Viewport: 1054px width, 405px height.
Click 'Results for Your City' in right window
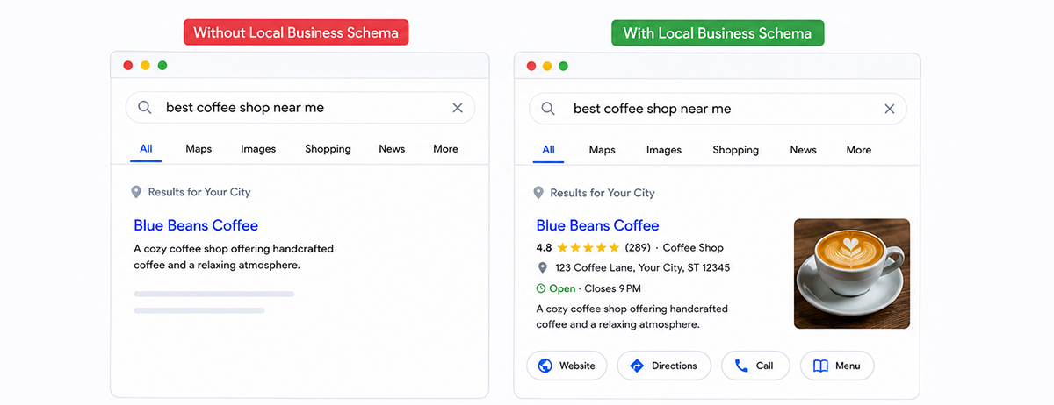[x=603, y=193]
